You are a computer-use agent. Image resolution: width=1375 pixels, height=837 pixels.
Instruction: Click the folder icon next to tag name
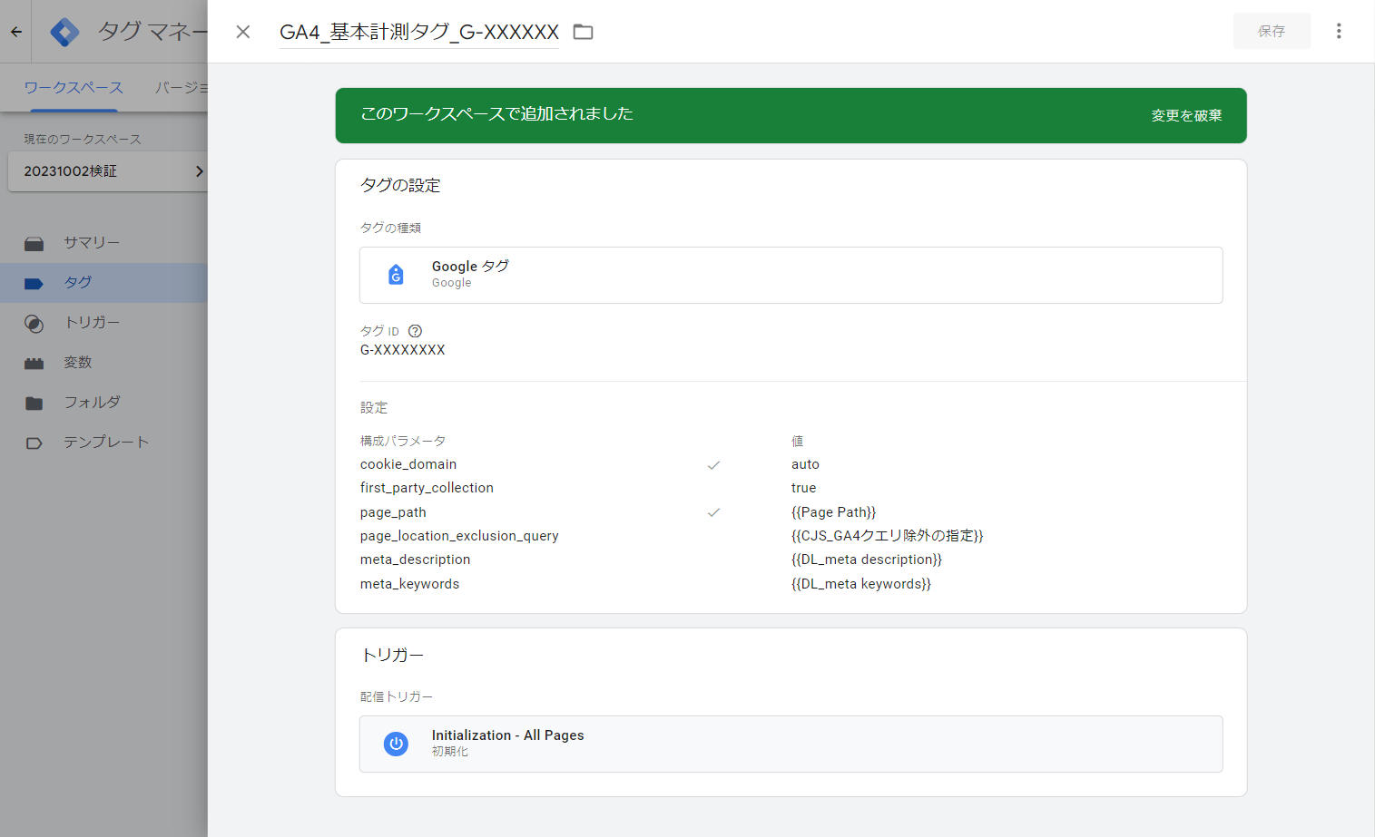[x=583, y=32]
